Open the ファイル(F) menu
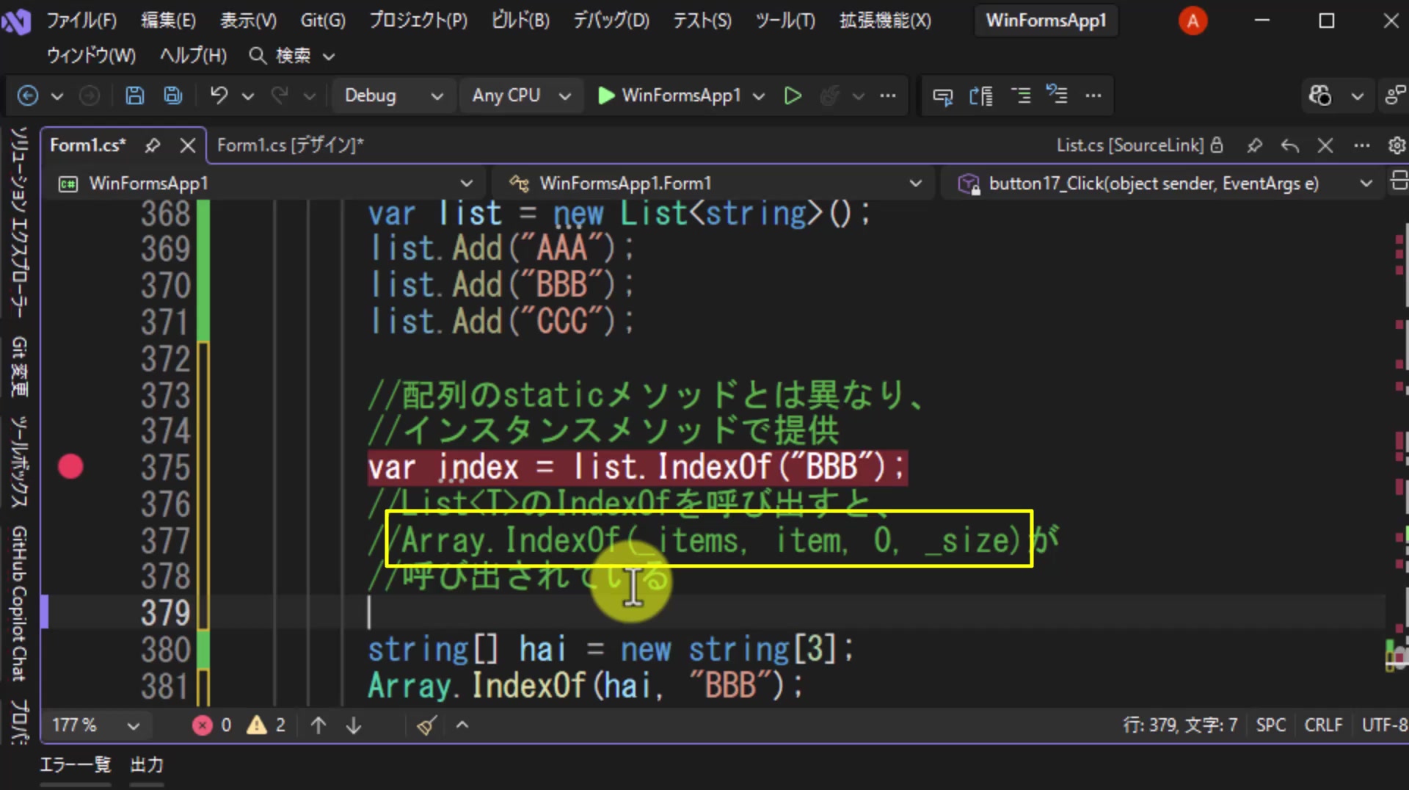This screenshot has height=790, width=1409. pyautogui.click(x=81, y=21)
